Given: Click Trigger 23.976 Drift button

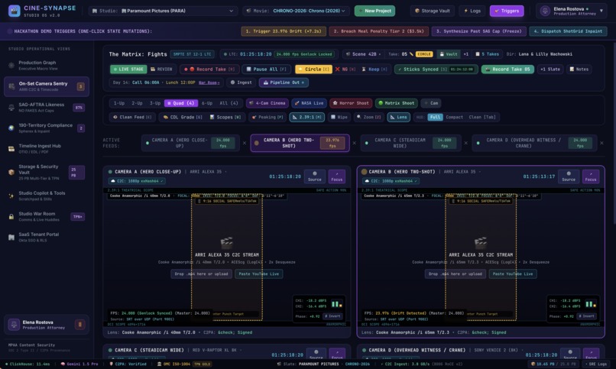Looking at the screenshot, I should pyautogui.click(x=284, y=31).
